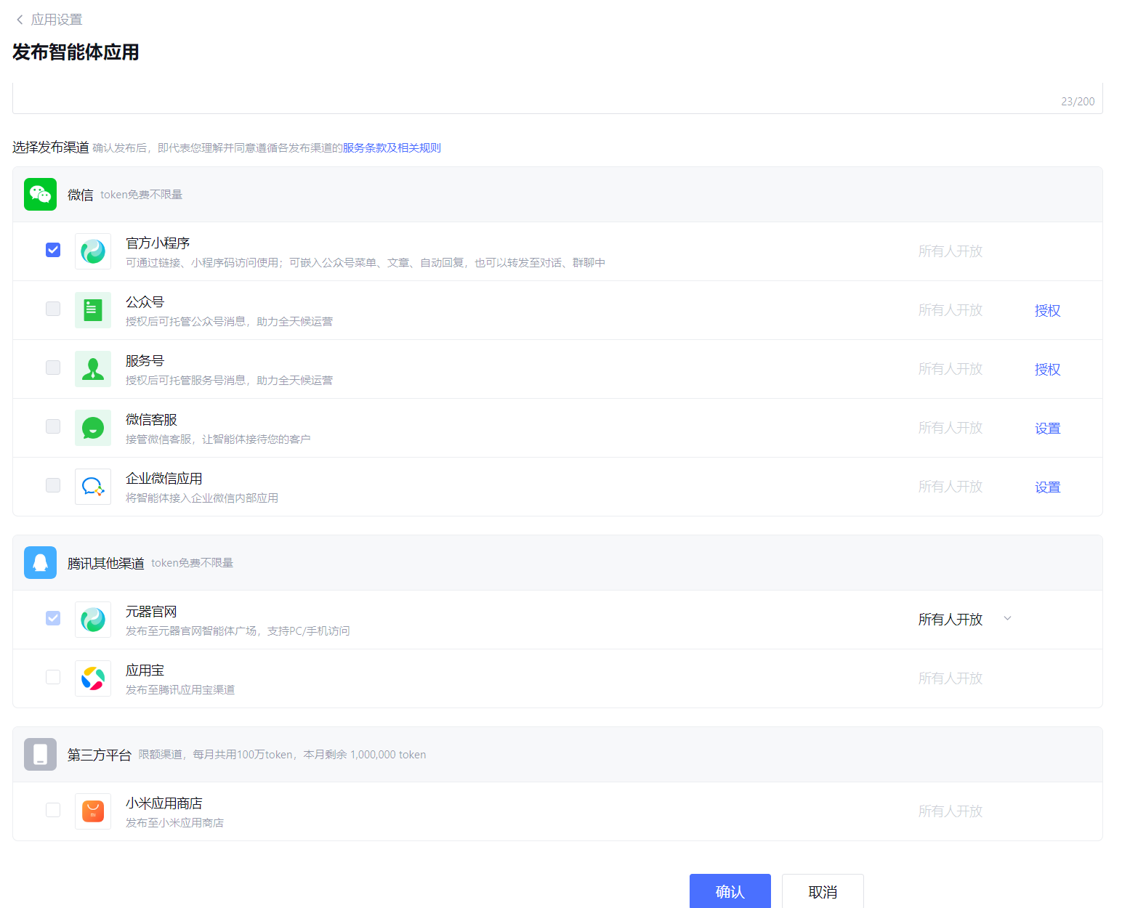Click the 取消 button
Image resolution: width=1130 pixels, height=908 pixels.
(823, 892)
